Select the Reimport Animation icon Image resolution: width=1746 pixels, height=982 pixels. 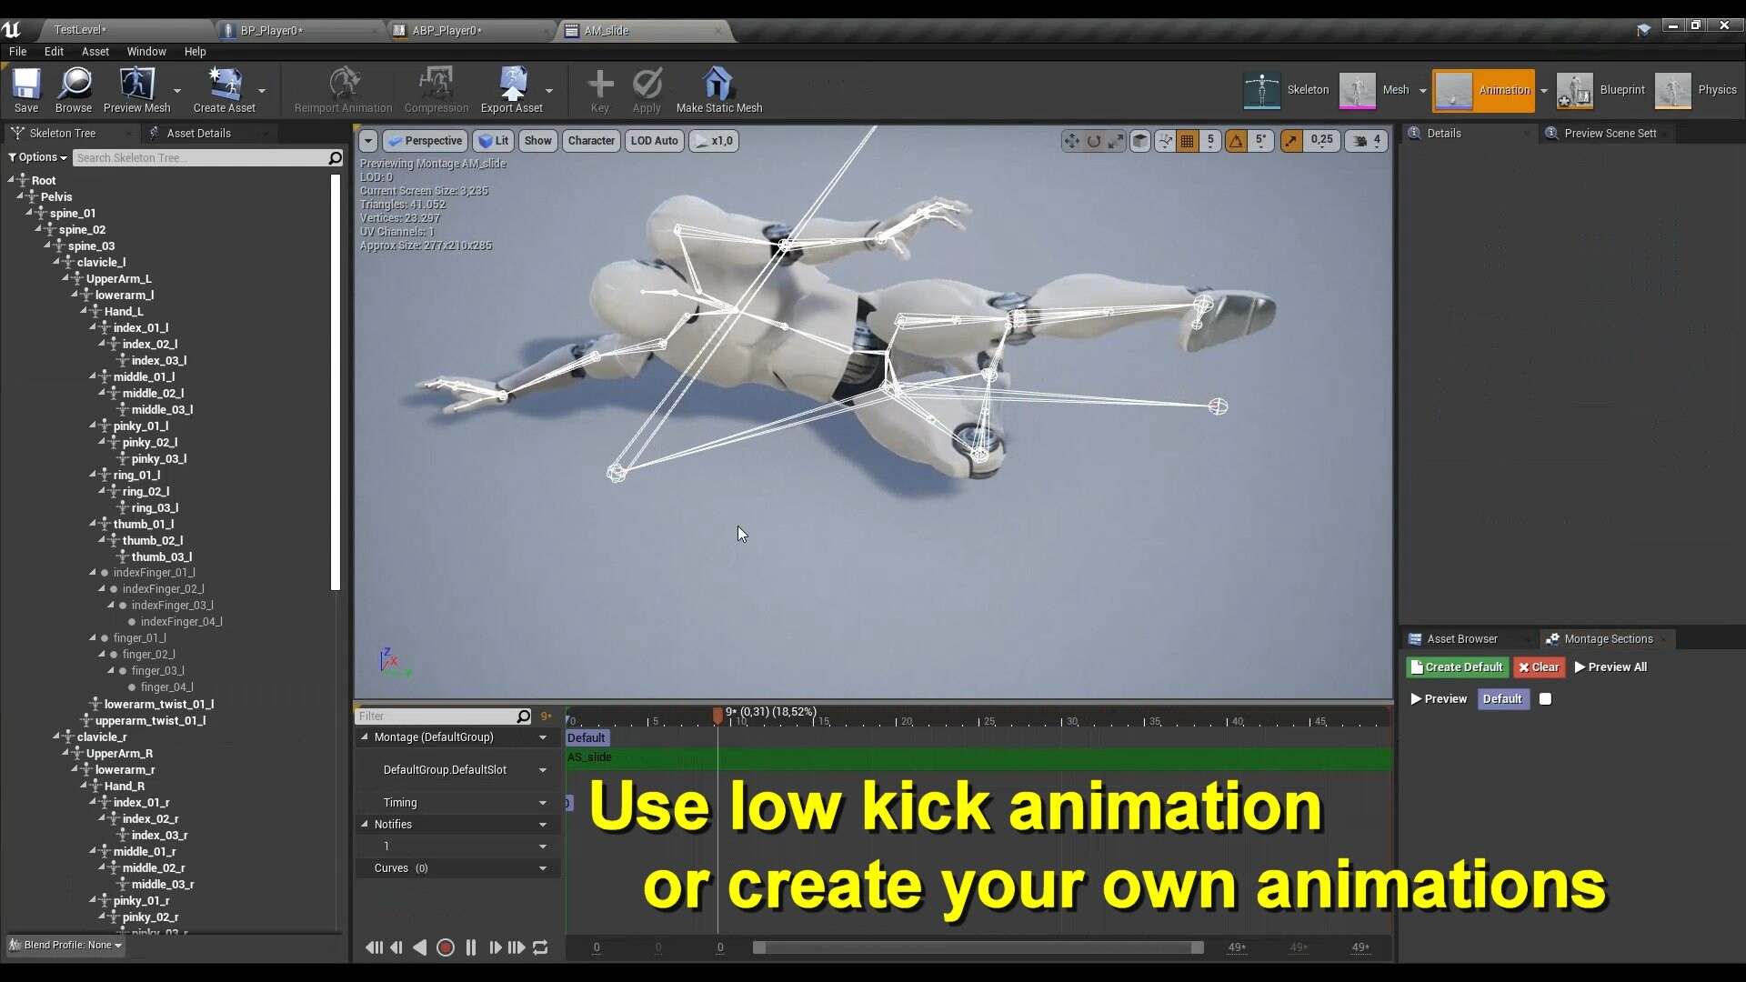click(342, 90)
